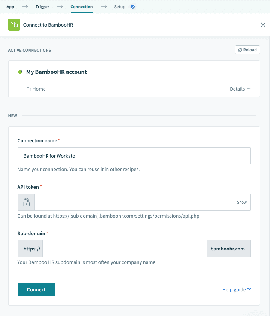Open the App step in the breadcrumb
This screenshot has width=270, height=316.
click(10, 6)
